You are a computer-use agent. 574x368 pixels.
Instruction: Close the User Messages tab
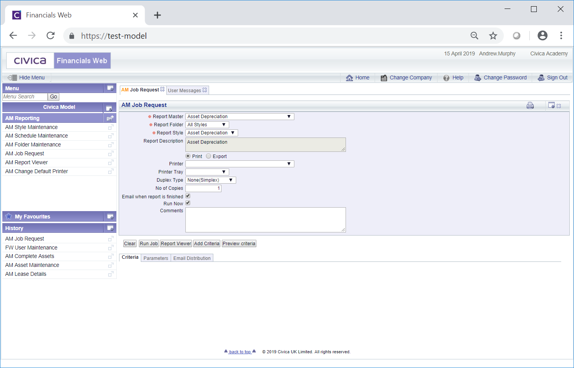click(x=205, y=90)
